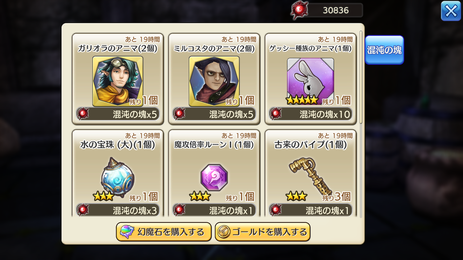
Task: Select the ミルコスタ character portrait icon
Action: 214,81
